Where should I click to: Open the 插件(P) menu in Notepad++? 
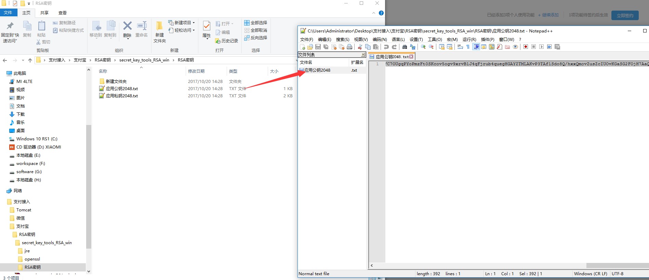point(488,40)
